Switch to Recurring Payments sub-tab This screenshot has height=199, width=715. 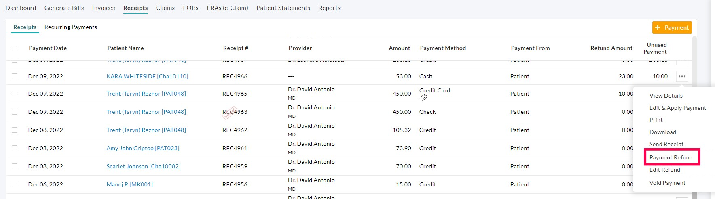point(71,27)
